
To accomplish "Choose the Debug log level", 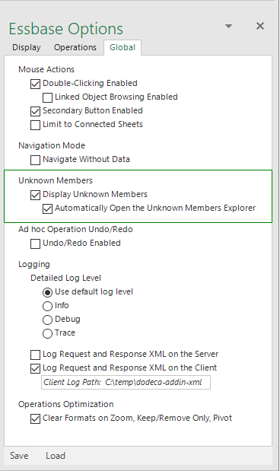I will click(x=47, y=320).
